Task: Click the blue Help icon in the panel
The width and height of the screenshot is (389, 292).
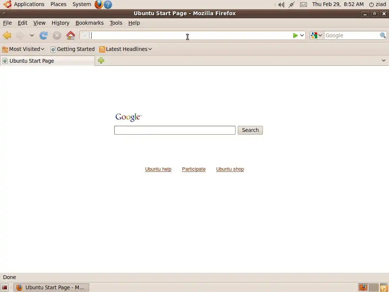Action: pyautogui.click(x=108, y=5)
